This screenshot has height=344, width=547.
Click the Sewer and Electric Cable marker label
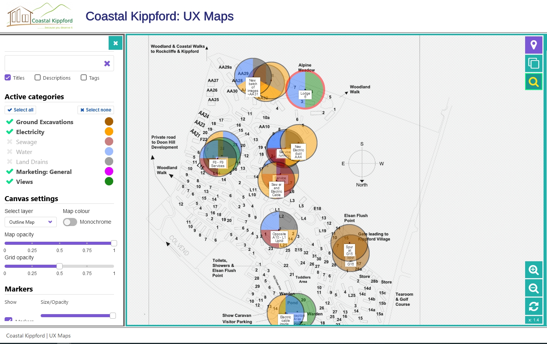click(276, 190)
